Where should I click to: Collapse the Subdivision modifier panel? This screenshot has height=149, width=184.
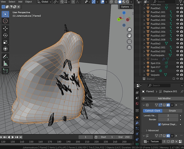144,105
